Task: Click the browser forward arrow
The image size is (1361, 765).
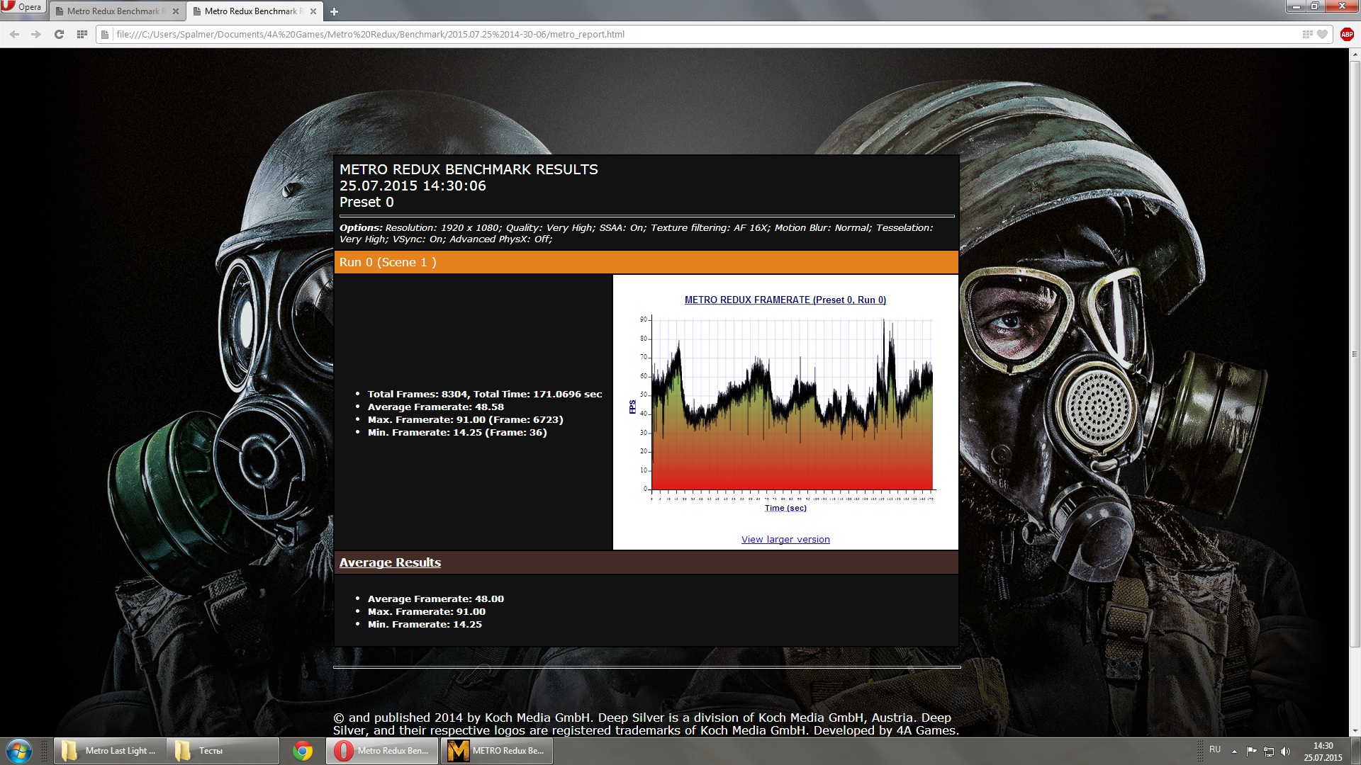Action: tap(36, 34)
